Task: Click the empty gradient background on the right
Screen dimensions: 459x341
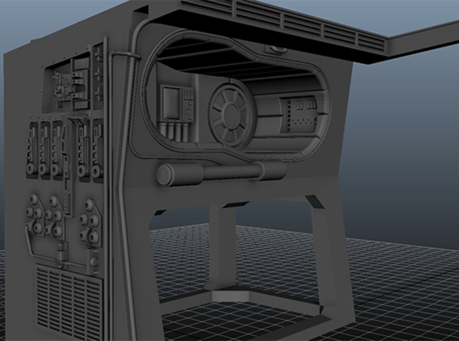Action: [414, 142]
